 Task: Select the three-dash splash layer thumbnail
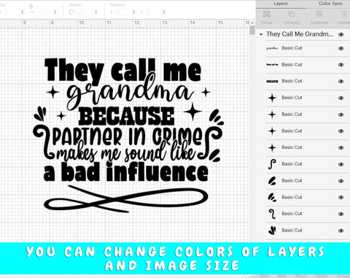coord(272,197)
